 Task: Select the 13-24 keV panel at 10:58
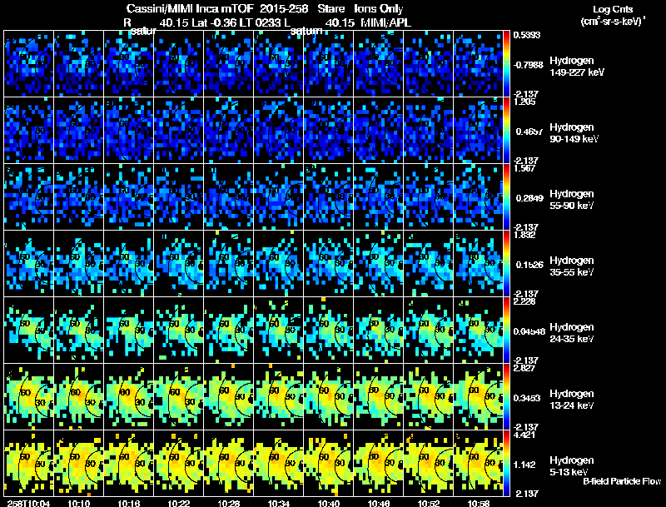(x=478, y=397)
